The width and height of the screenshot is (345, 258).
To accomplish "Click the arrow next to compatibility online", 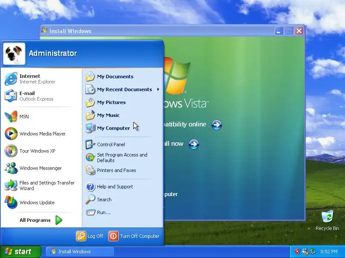I will pos(216,125).
